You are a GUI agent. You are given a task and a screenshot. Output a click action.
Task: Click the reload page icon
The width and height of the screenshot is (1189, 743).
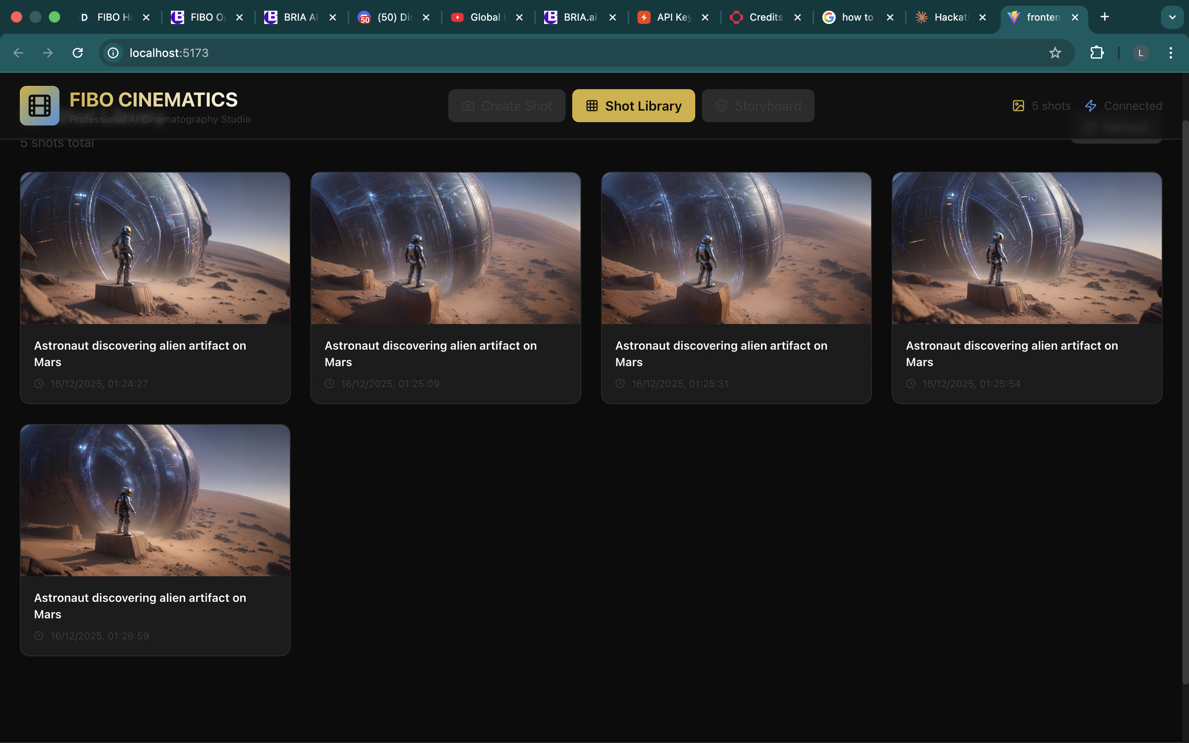click(78, 52)
